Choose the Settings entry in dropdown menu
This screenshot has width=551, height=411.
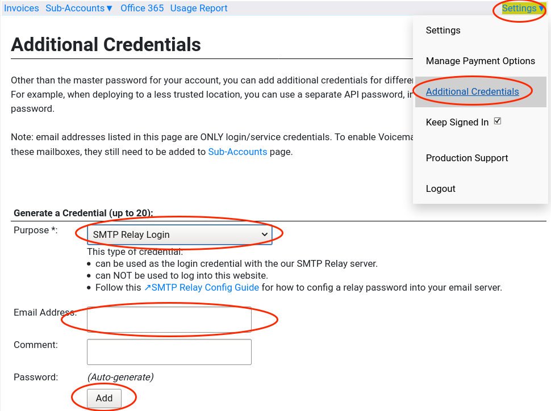click(x=443, y=31)
